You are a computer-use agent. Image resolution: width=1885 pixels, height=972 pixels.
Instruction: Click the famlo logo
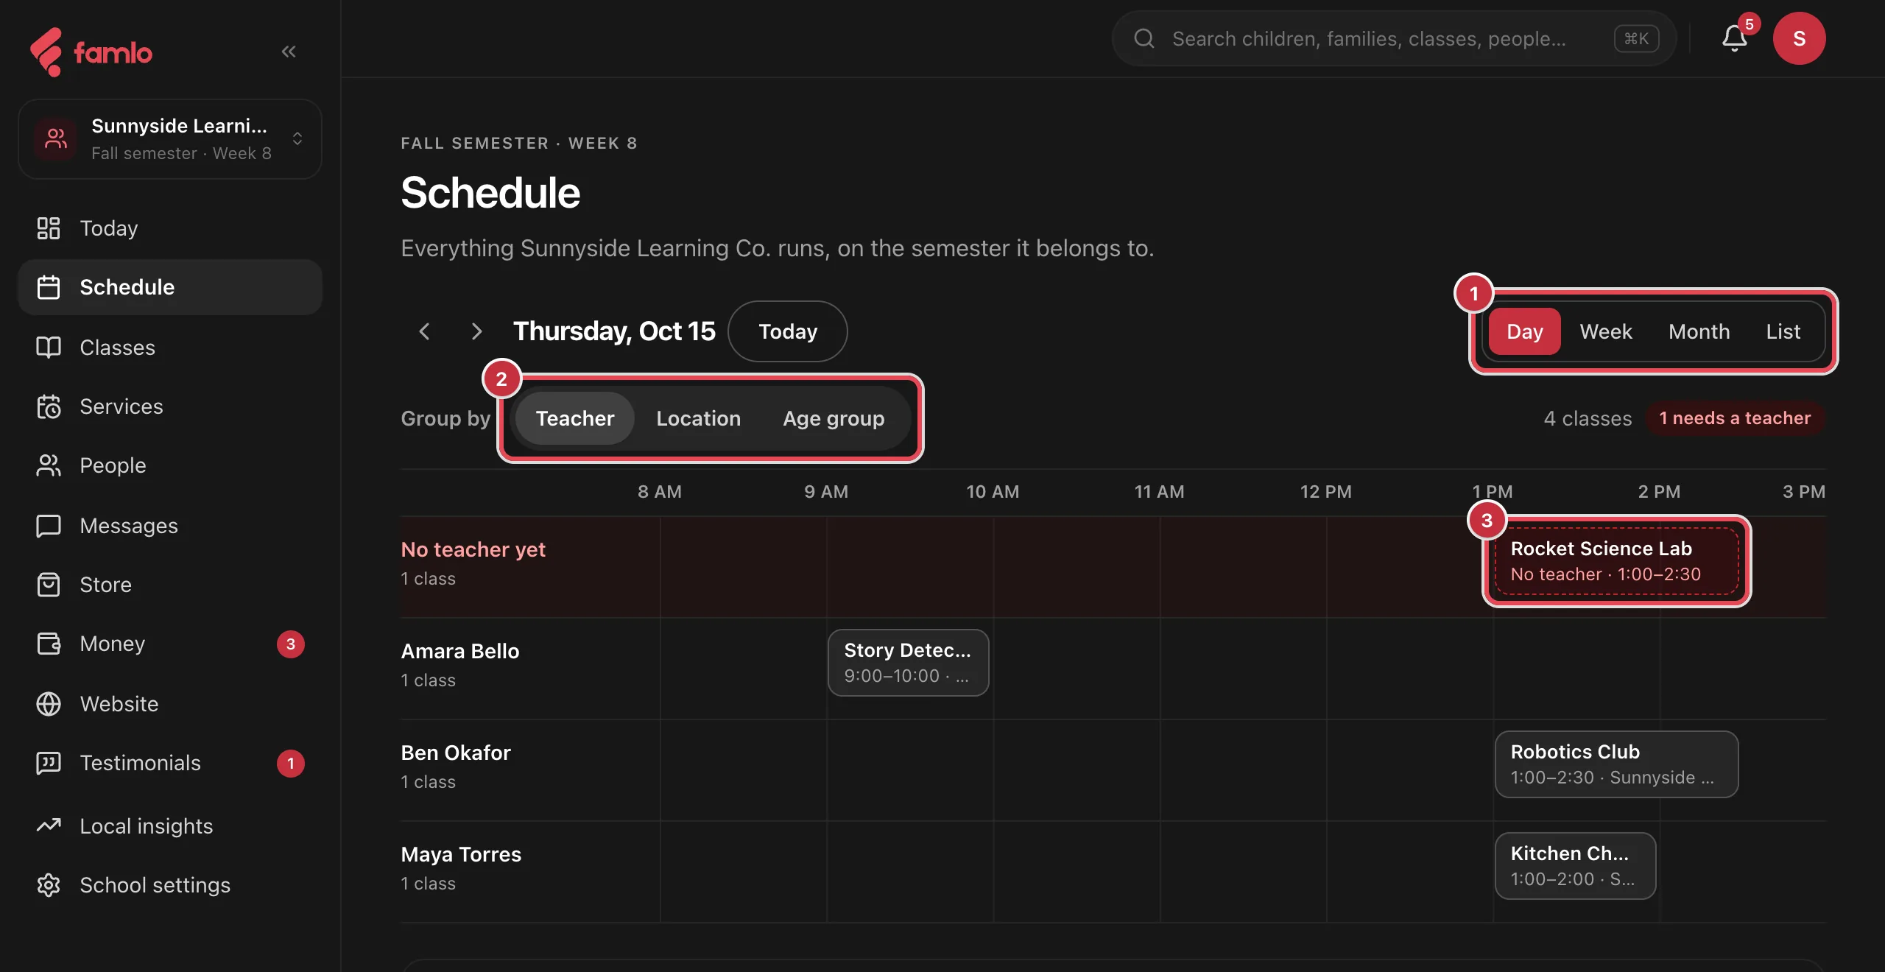click(x=91, y=52)
